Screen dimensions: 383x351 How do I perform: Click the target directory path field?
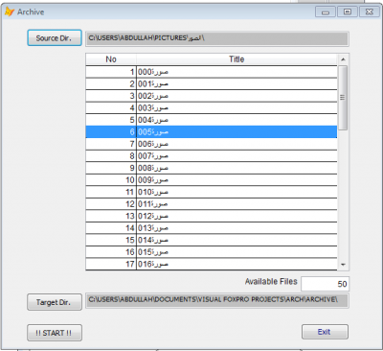click(x=217, y=300)
